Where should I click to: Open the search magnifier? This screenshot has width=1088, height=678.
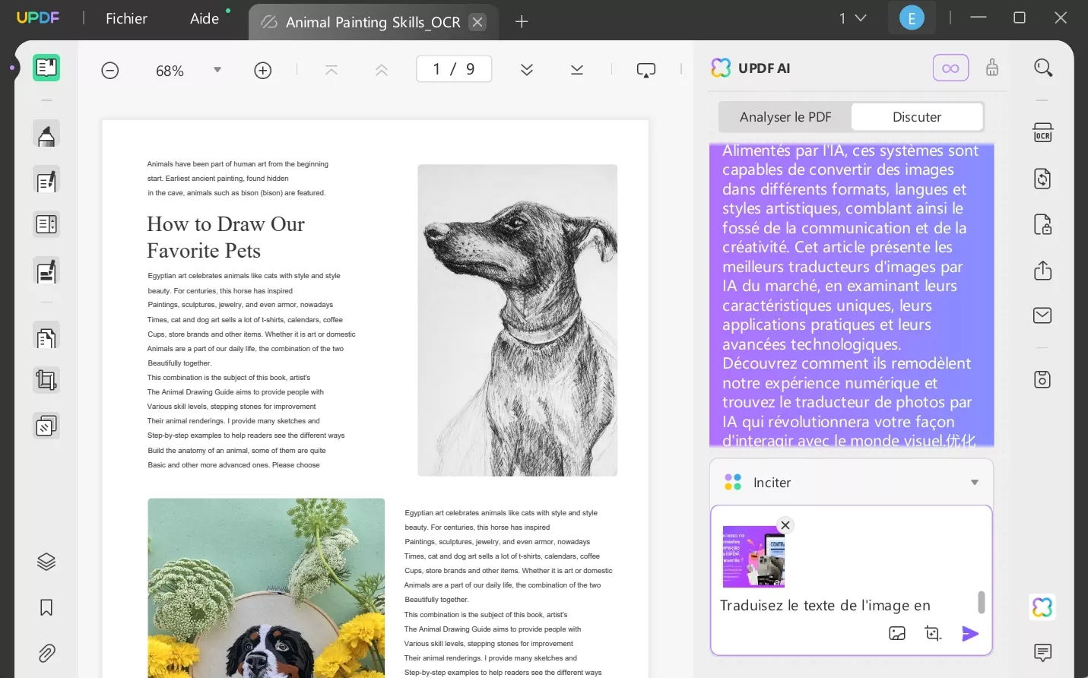(1043, 68)
